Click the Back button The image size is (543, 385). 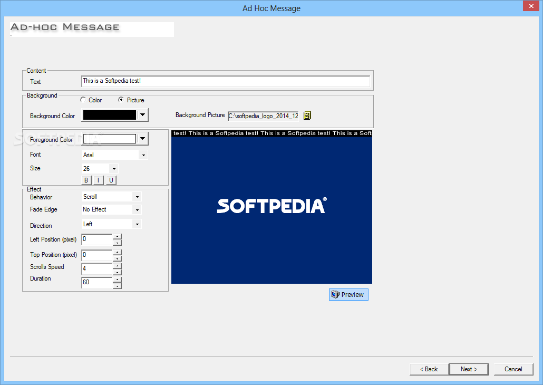(429, 369)
